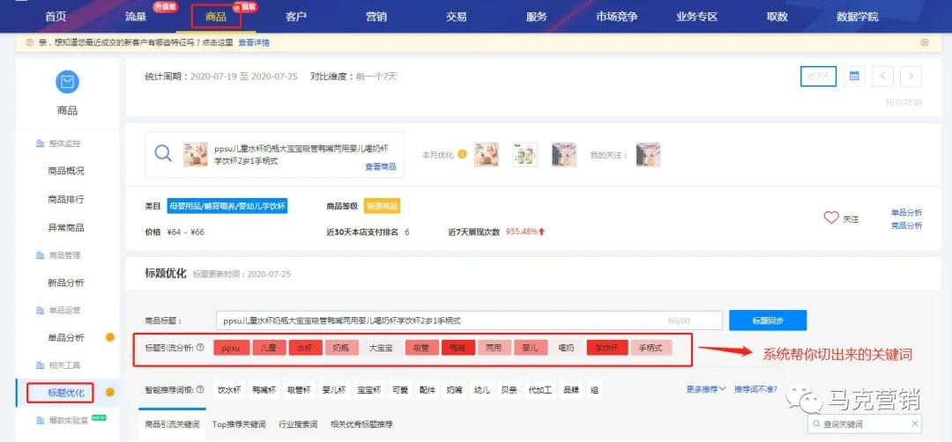
Task: Click the round 商品 sidebar header icon
Action: coord(67,82)
